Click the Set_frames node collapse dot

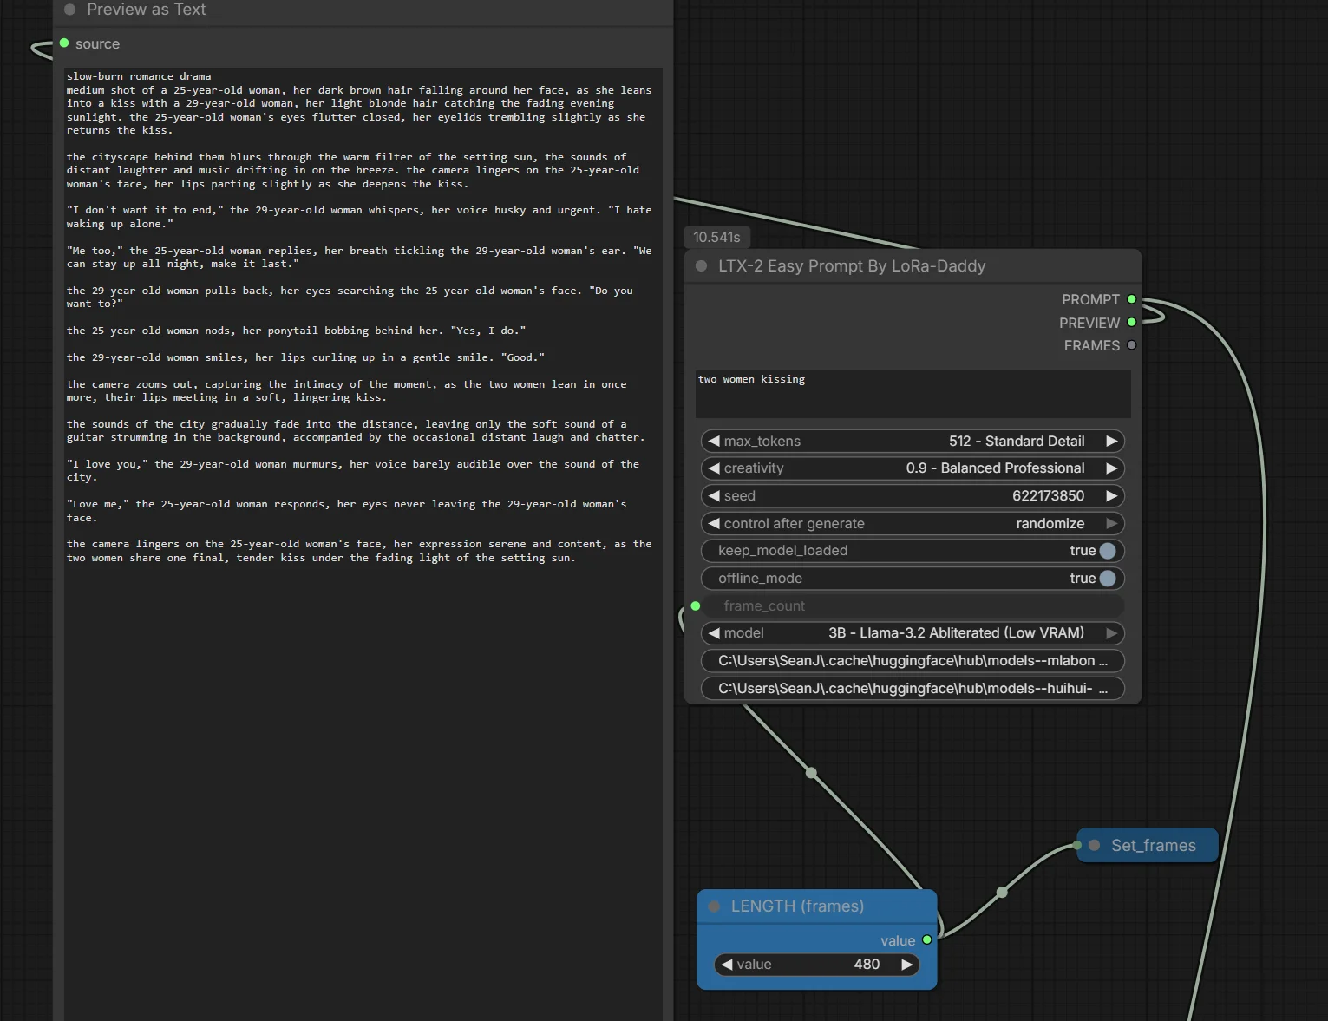pos(1095,845)
